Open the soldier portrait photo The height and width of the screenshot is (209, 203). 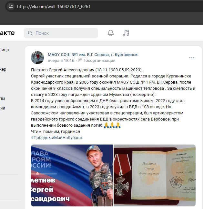72,175
